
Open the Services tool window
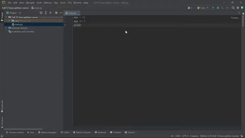point(130,132)
